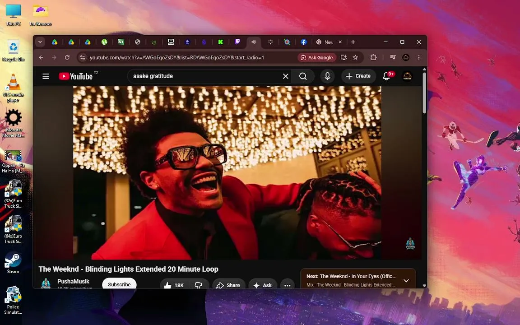This screenshot has height=325, width=520.
Task: Click the video title text
Action: pos(128,269)
